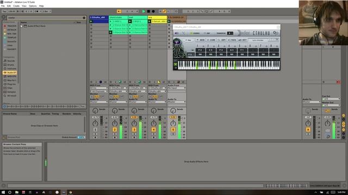The width and height of the screenshot is (348, 195).
Task: Start playback with the green Play button
Action: 144,11
